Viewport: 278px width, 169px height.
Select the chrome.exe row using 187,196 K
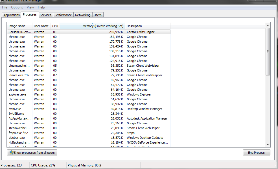(x=89, y=37)
